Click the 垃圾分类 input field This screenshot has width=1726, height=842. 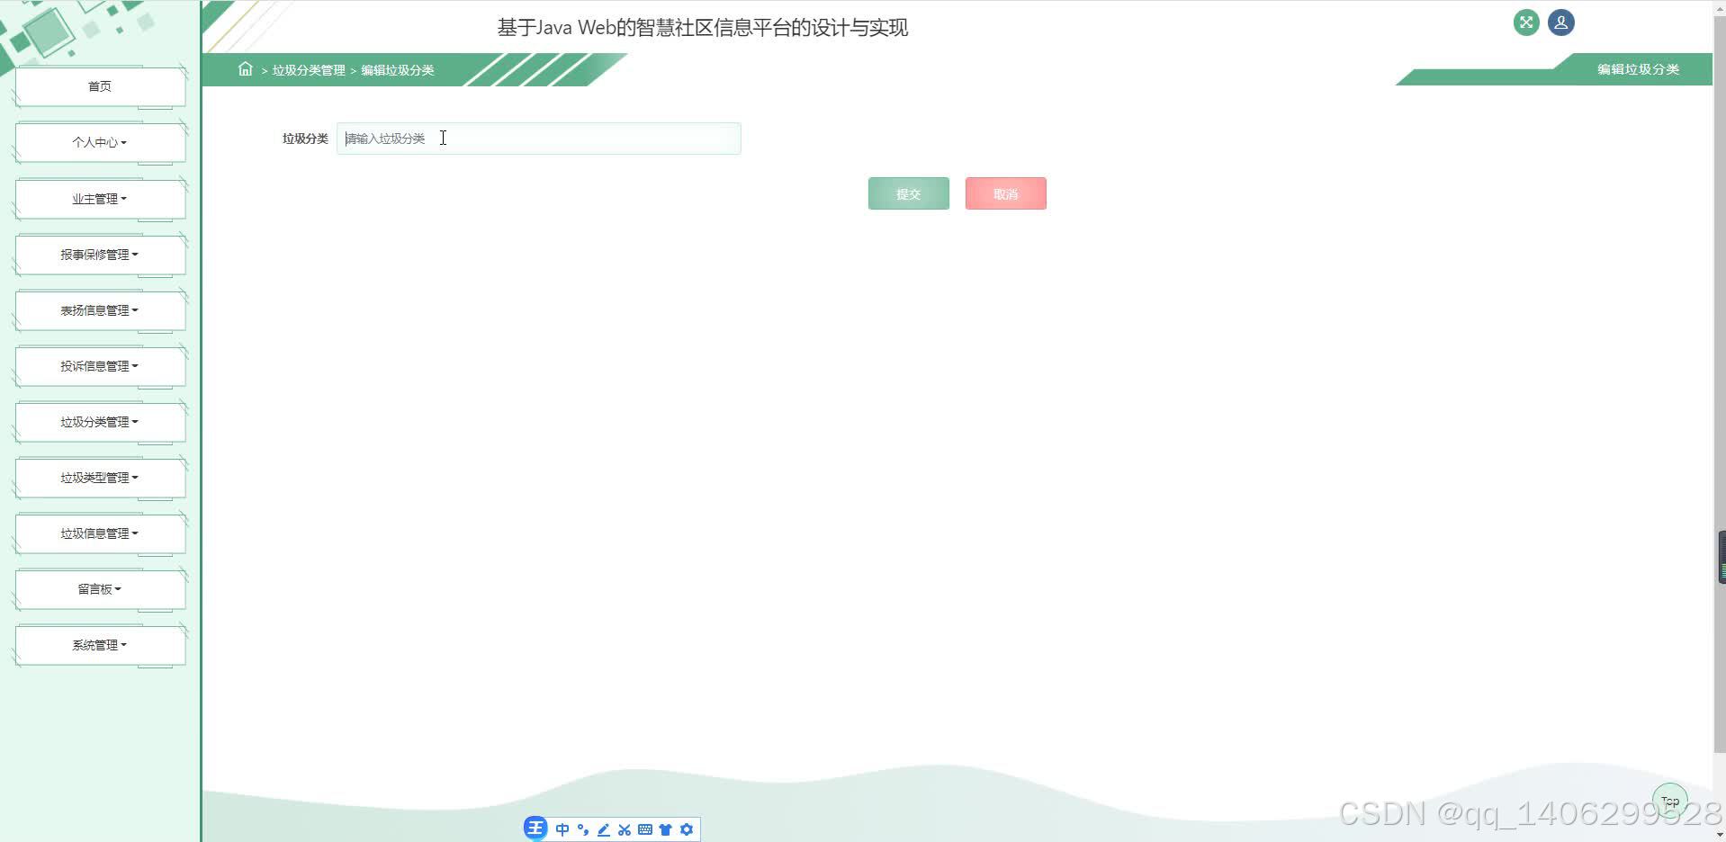(x=538, y=138)
